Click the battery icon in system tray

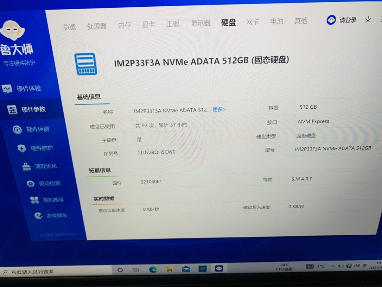341,266
